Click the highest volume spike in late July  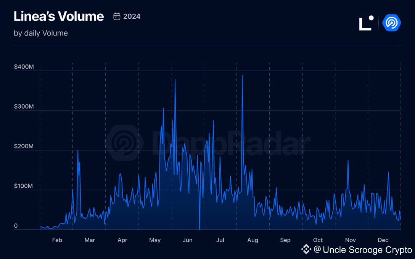(242, 76)
